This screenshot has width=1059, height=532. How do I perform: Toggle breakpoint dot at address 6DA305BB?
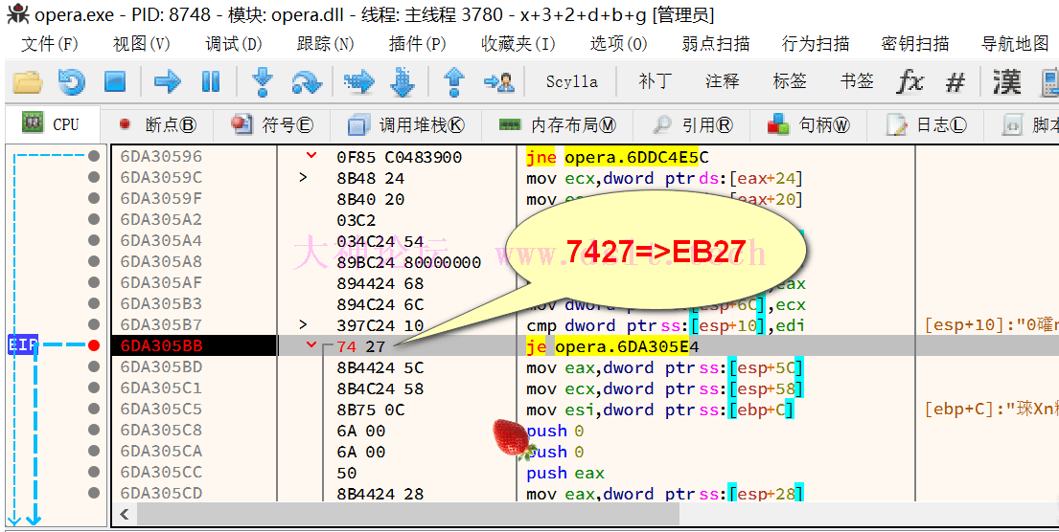[94, 345]
